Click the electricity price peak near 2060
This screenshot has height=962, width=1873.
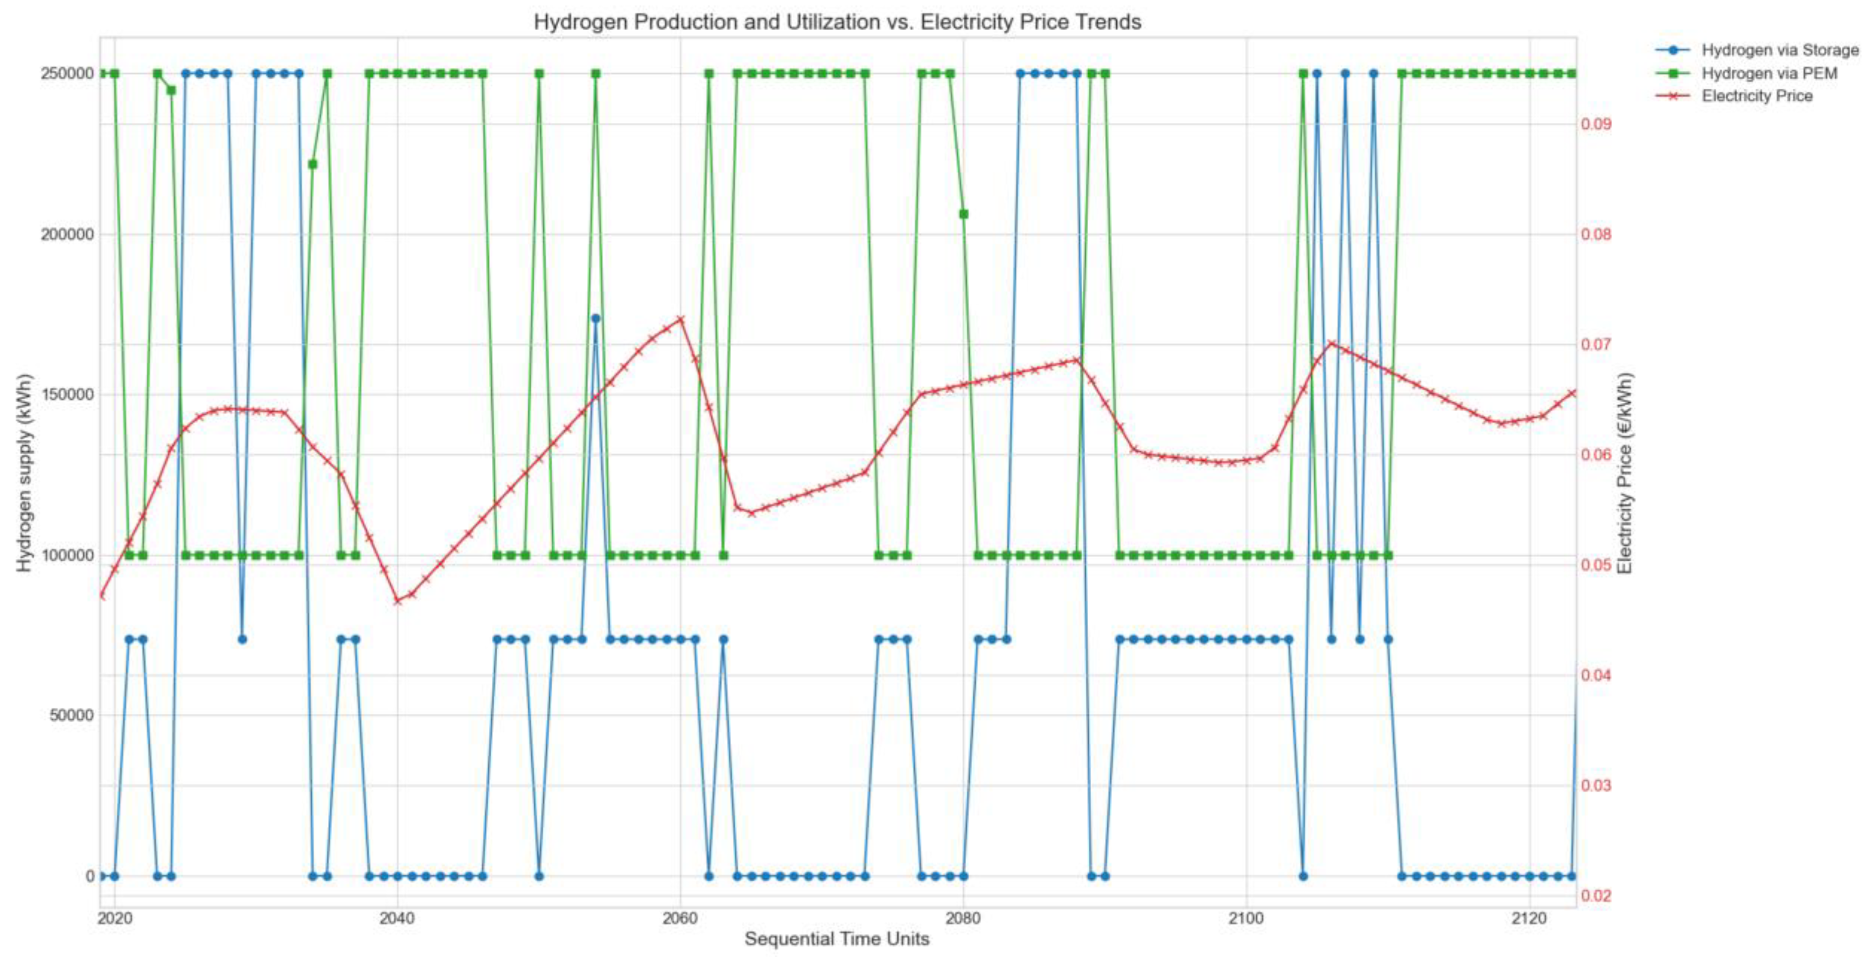[681, 318]
